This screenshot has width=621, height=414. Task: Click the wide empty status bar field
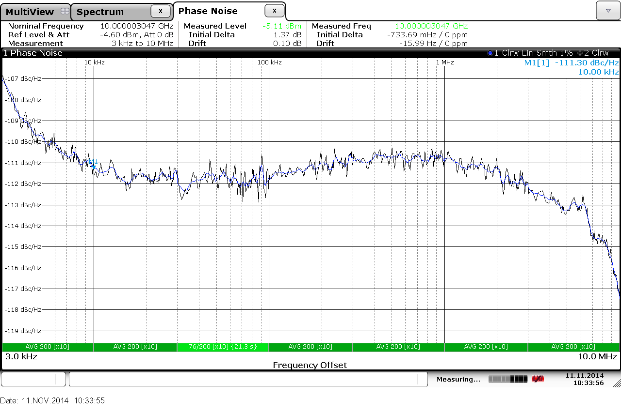[248, 379]
